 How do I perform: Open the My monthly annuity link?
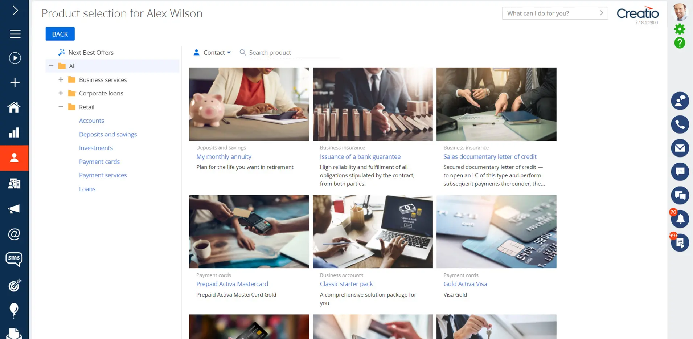click(224, 156)
